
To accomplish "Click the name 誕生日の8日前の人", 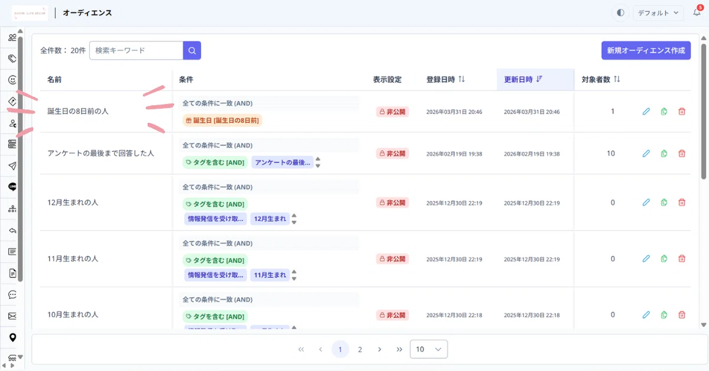I will (x=78, y=111).
